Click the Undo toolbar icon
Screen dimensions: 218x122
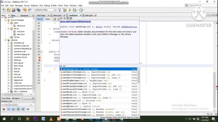coord(25,10)
